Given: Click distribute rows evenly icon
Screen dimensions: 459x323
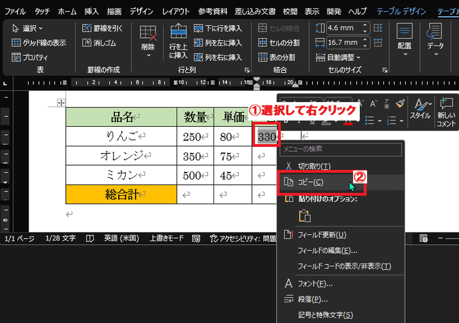Looking at the screenshot, I should pos(378,28).
